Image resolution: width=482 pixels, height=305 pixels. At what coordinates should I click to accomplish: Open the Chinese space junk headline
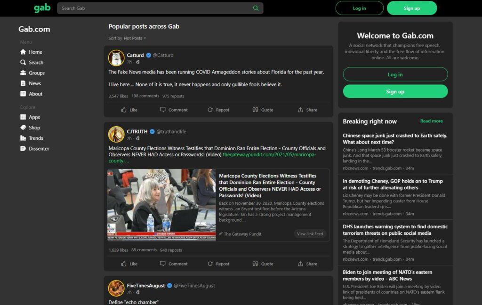tap(395, 139)
